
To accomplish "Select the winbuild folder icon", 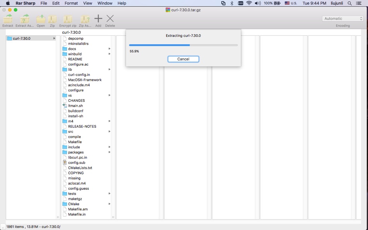I will point(65,54).
